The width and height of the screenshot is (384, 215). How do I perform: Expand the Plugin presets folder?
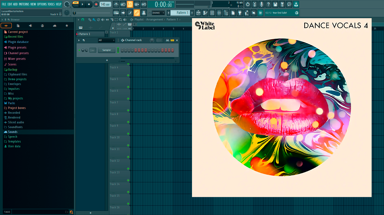pos(17,48)
